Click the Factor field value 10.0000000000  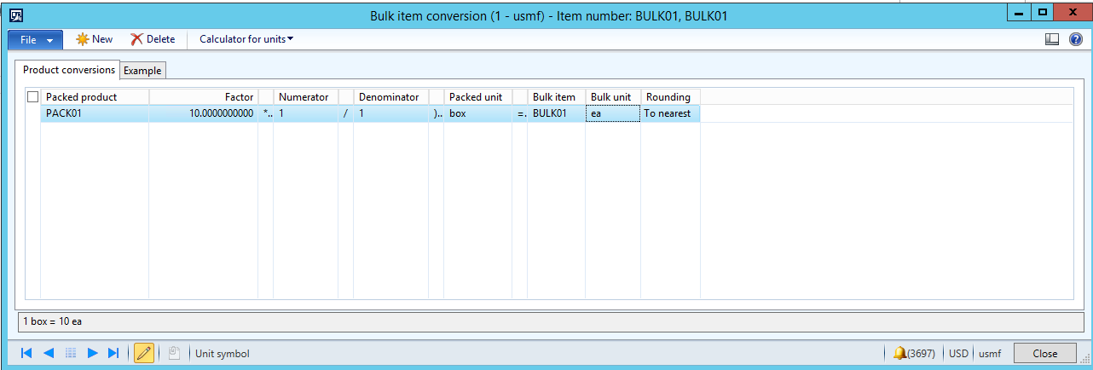tap(204, 113)
